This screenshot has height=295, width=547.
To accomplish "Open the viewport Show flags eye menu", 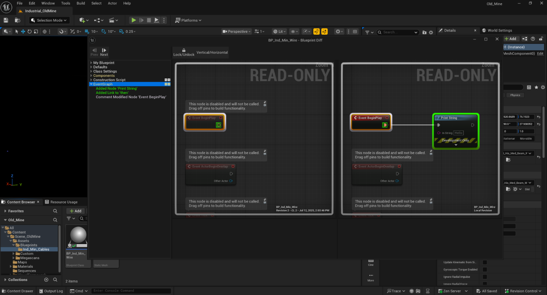I will click(x=294, y=31).
